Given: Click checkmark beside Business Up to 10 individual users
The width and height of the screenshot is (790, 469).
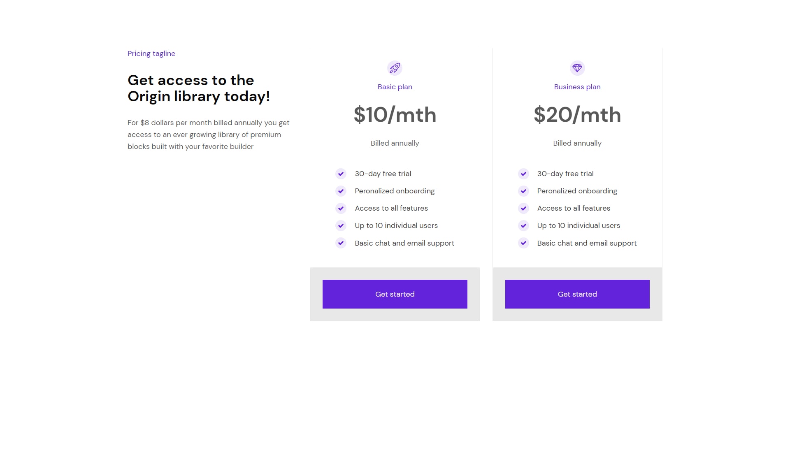Looking at the screenshot, I should click(x=523, y=225).
